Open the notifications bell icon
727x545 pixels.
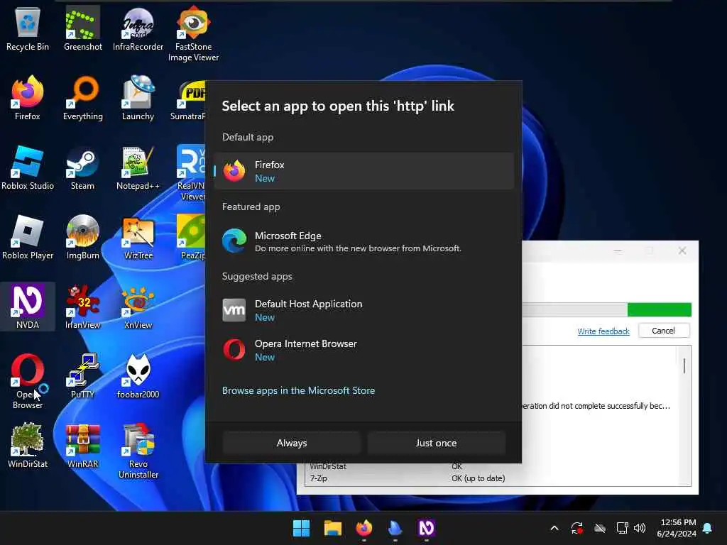708,528
